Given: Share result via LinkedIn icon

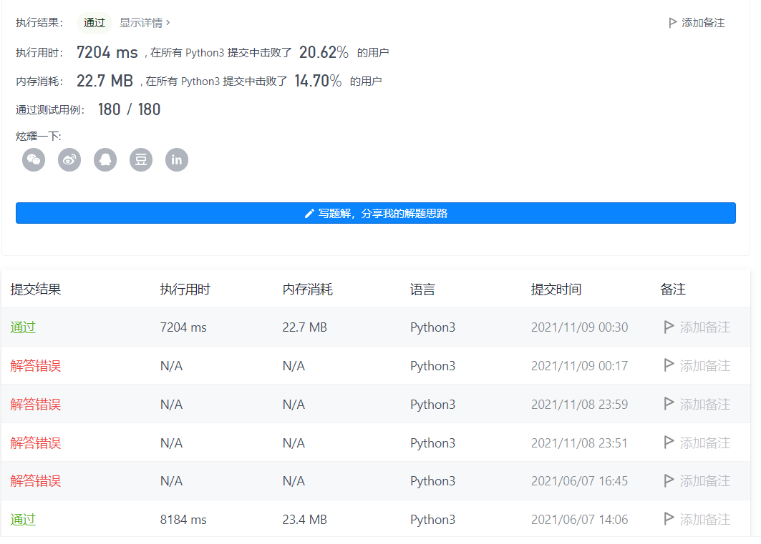Looking at the screenshot, I should tap(177, 160).
